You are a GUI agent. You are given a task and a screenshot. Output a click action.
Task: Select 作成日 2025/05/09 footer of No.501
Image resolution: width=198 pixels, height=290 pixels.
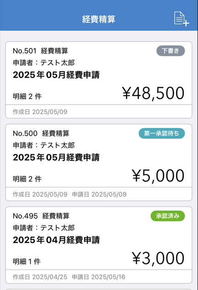tap(40, 112)
